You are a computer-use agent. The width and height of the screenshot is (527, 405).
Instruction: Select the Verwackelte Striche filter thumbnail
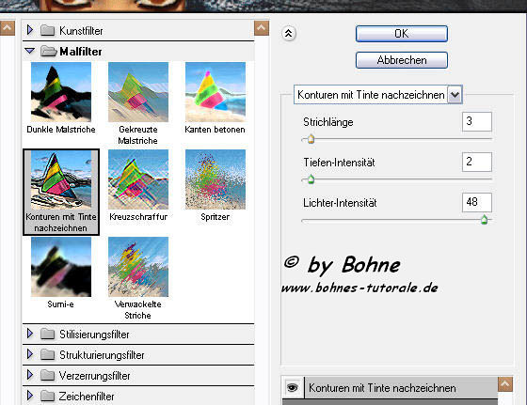click(138, 267)
